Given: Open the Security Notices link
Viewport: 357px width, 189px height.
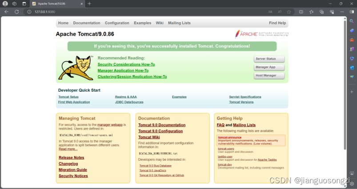Looking at the screenshot, I should point(73,176).
